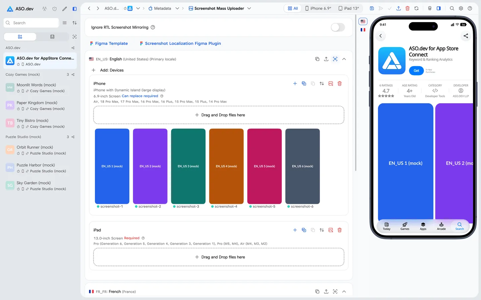Open the ASO.d... app breadcrumb dropdown

click(x=138, y=8)
